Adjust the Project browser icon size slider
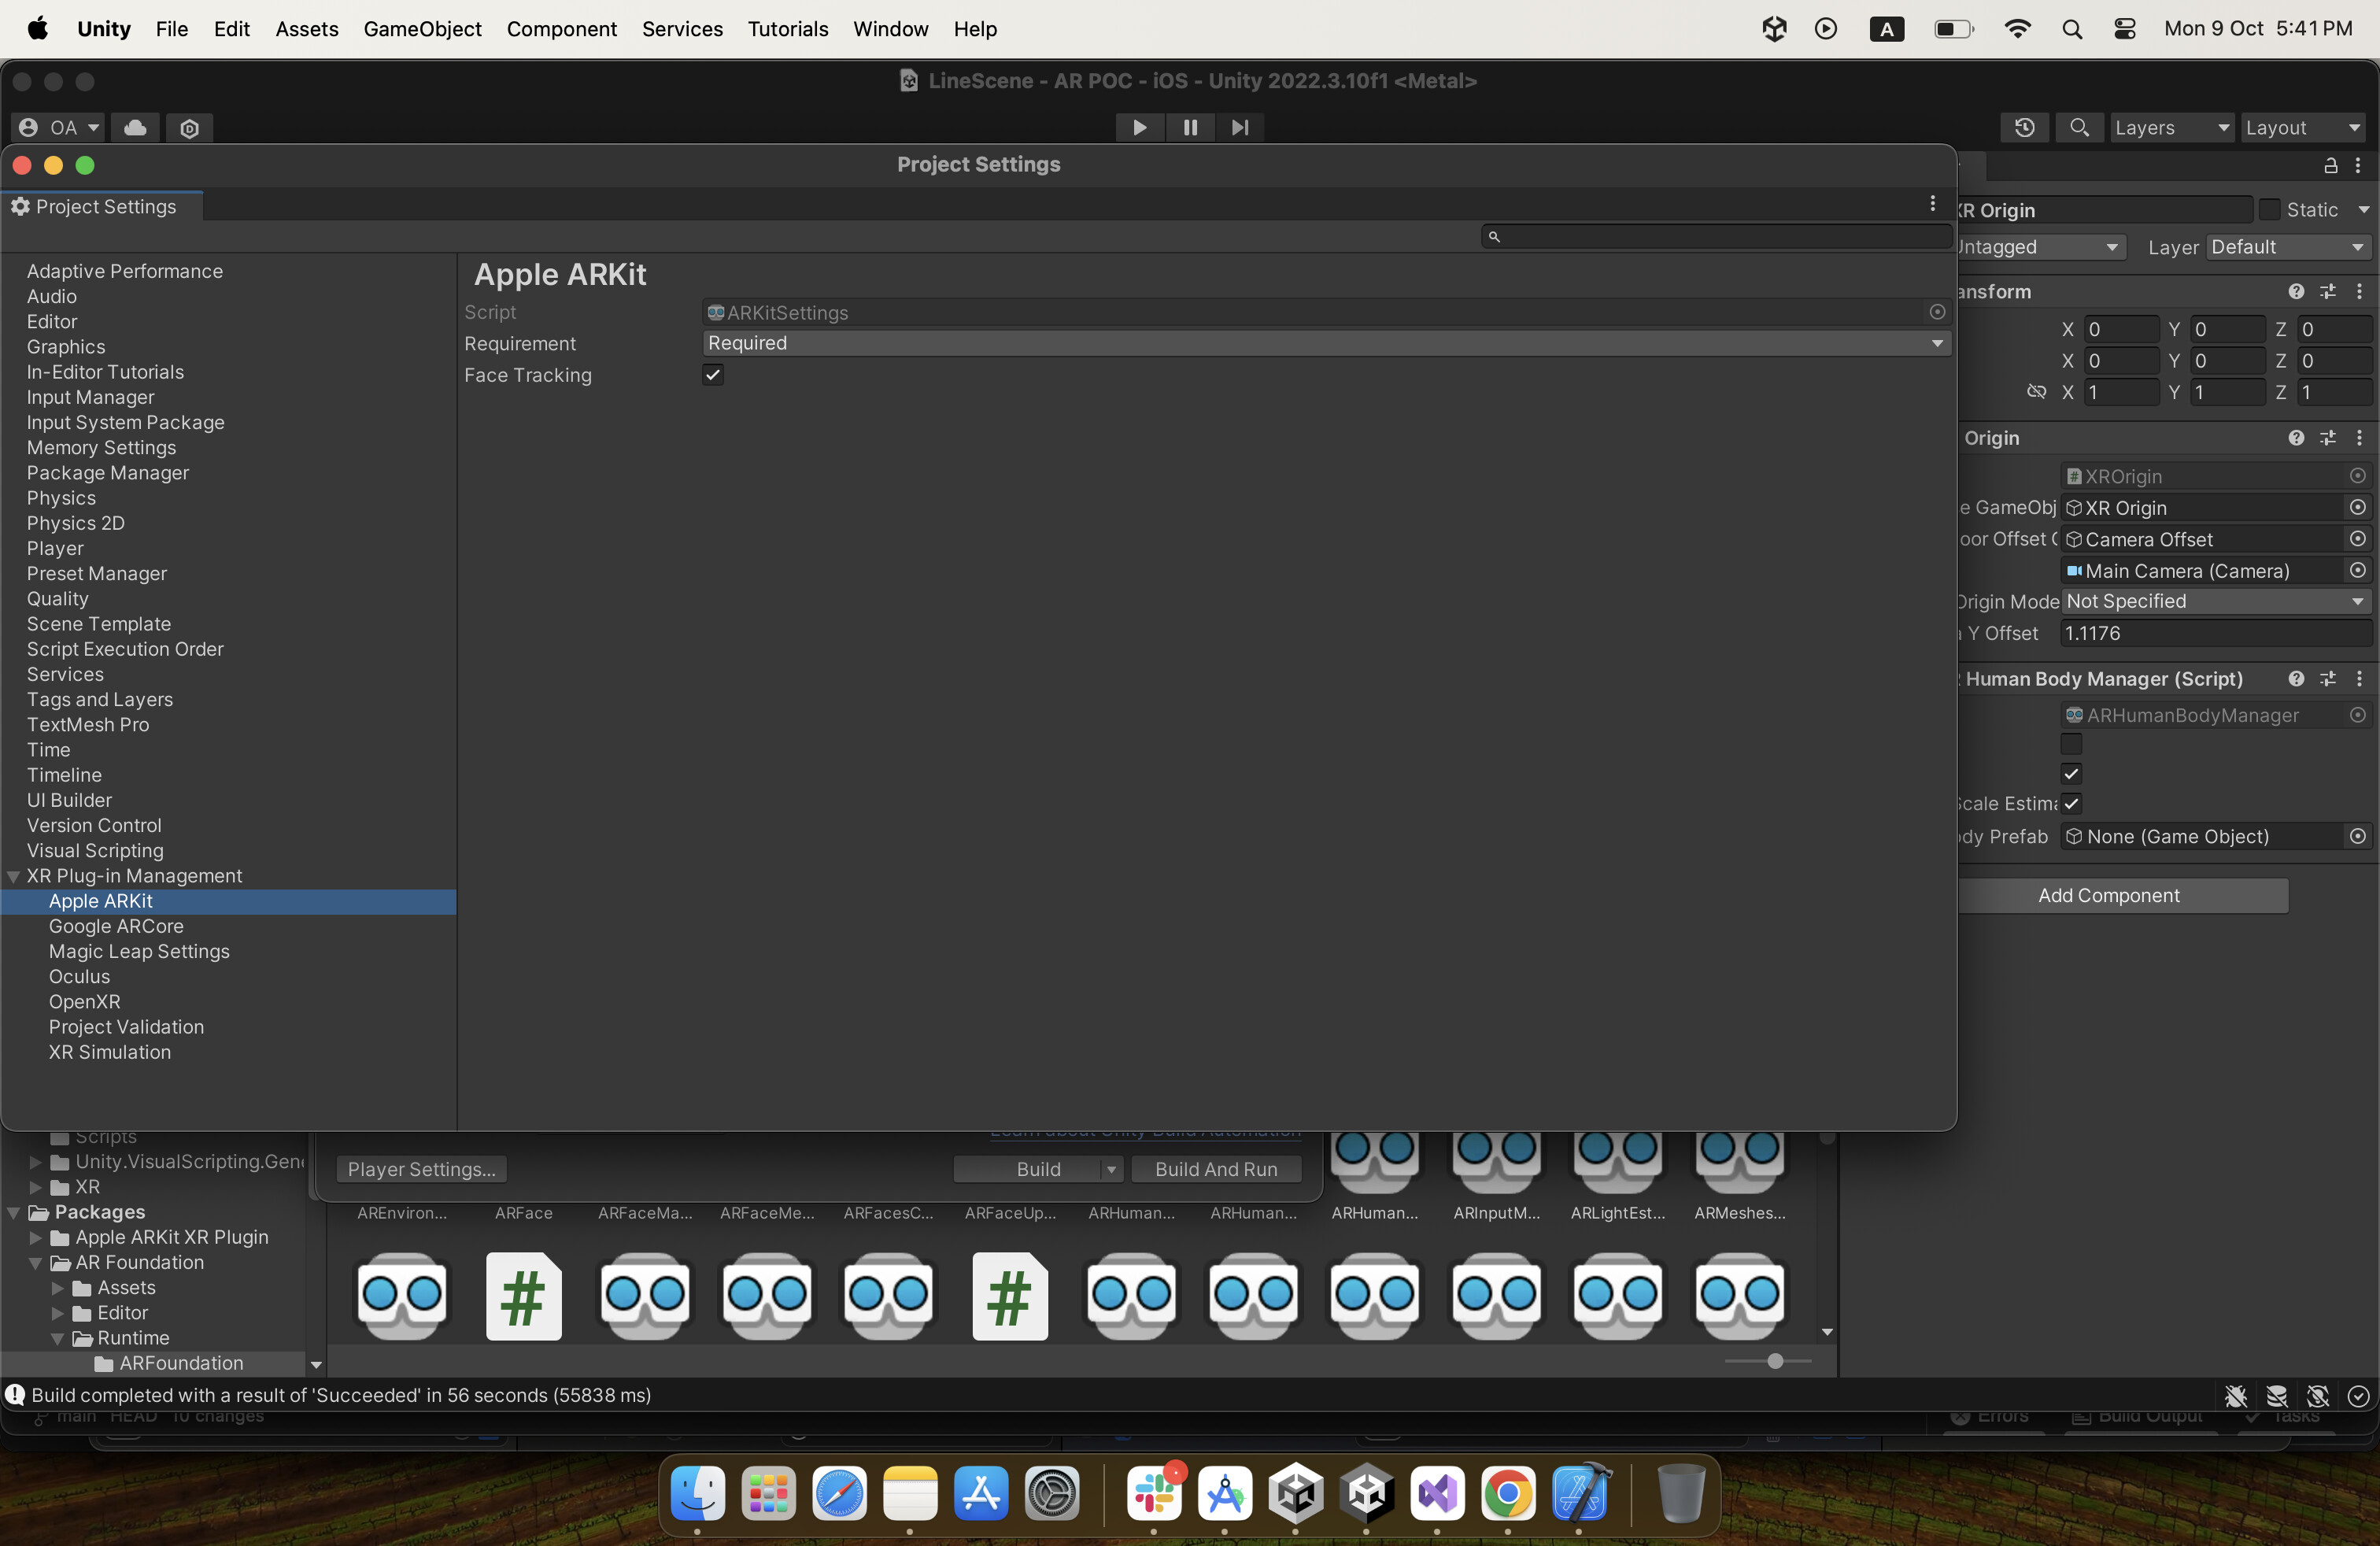This screenshot has width=2380, height=1546. tap(1775, 1361)
